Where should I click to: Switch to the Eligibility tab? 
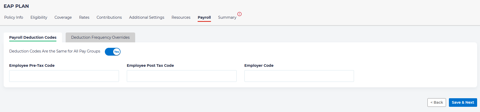click(x=39, y=17)
